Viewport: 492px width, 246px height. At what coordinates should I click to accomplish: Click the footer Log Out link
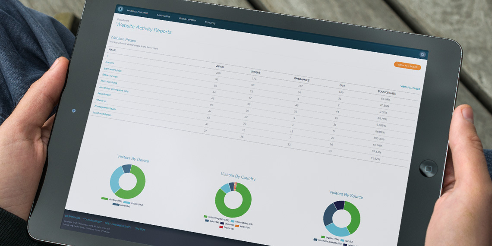pyautogui.click(x=140, y=229)
